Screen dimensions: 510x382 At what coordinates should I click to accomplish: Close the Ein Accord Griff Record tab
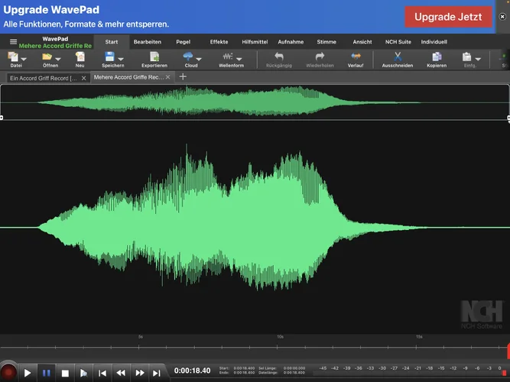click(x=83, y=78)
